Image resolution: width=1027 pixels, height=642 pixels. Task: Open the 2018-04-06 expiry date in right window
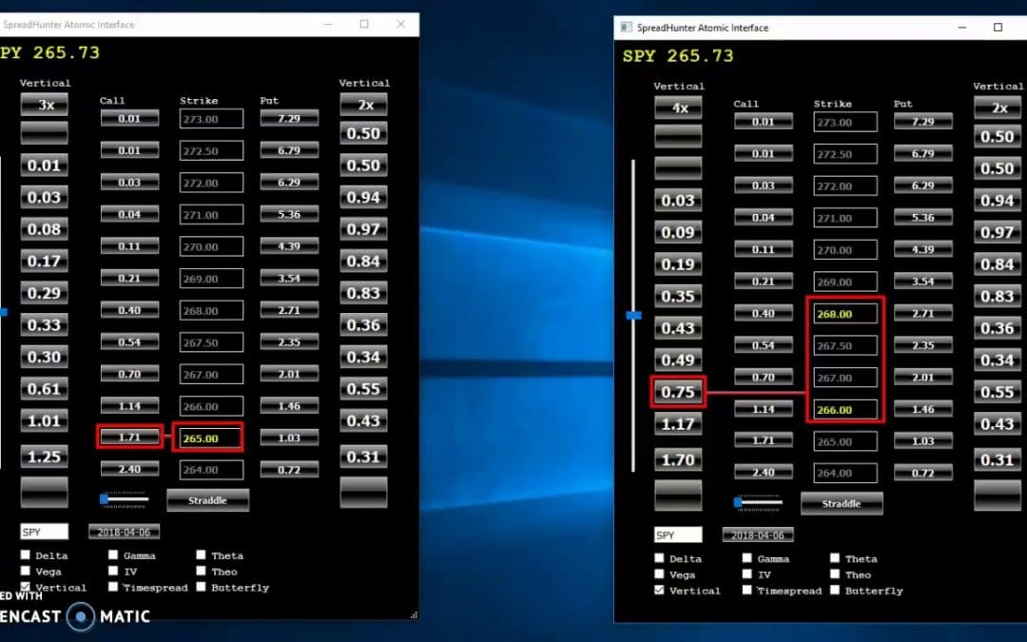758,535
